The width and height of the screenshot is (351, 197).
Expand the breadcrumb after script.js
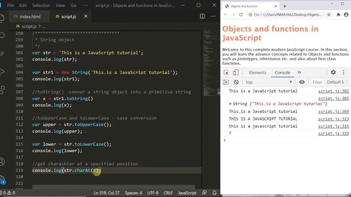tap(44, 26)
